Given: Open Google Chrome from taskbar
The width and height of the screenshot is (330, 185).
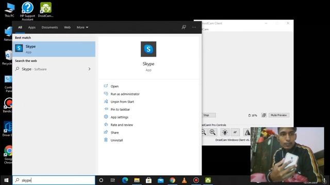Looking at the screenshot, I should (172, 180).
